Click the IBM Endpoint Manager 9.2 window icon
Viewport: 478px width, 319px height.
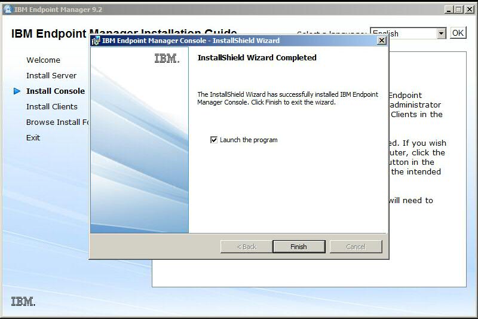point(8,10)
